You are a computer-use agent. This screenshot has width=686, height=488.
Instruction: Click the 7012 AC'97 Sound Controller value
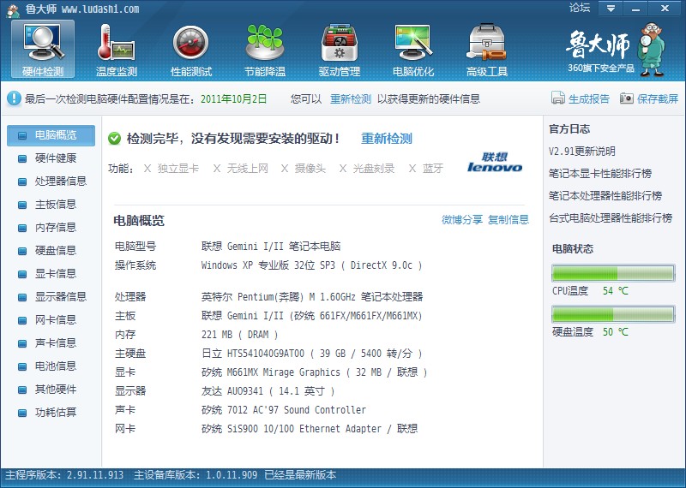[x=284, y=410]
